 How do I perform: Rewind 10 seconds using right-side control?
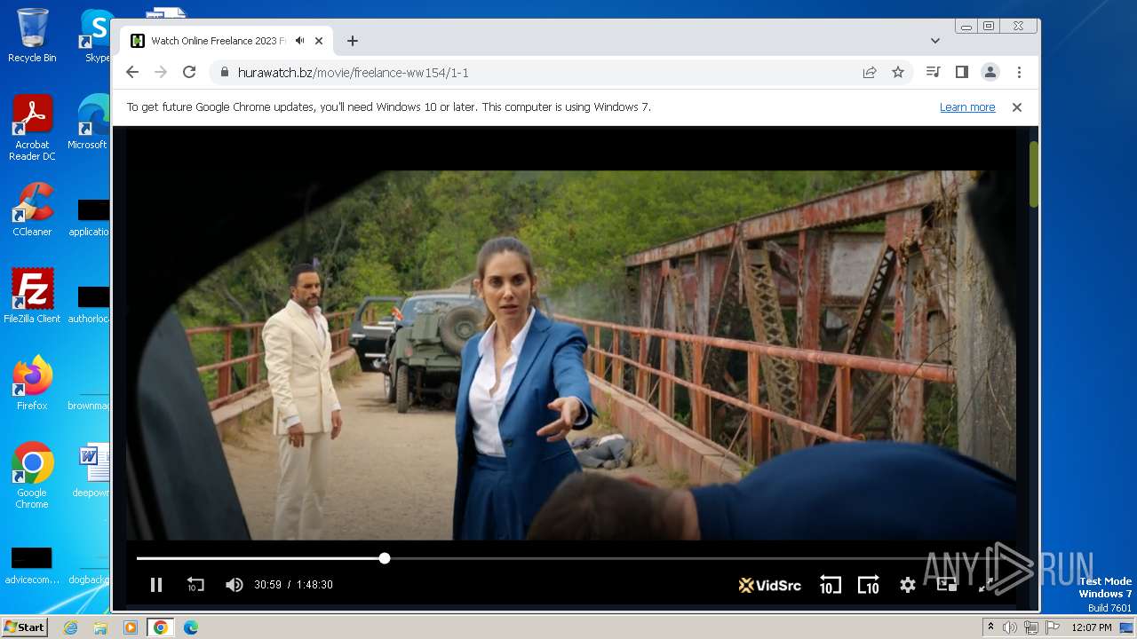[830, 585]
